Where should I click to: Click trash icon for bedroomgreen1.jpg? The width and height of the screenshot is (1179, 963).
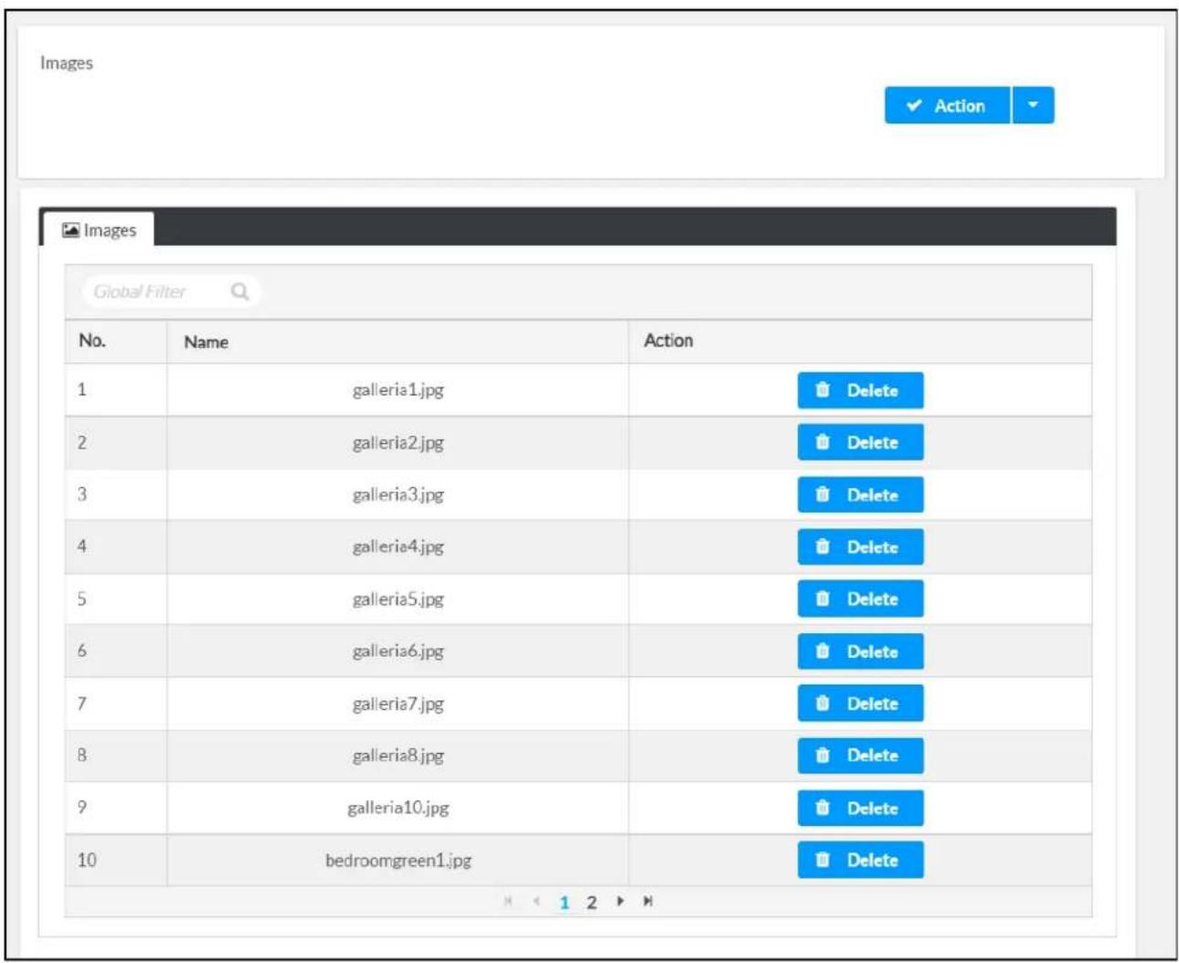[x=823, y=860]
